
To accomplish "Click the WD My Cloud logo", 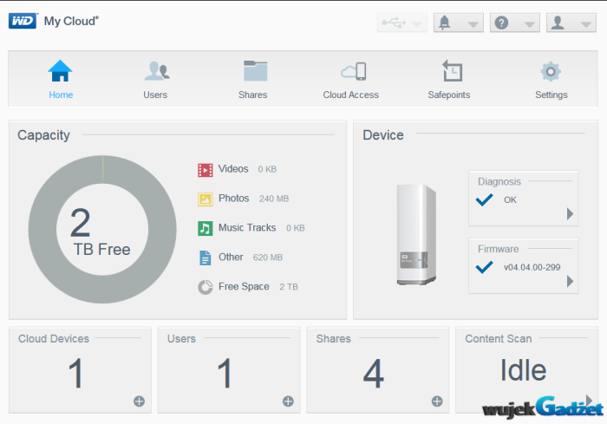I will pyautogui.click(x=54, y=21).
